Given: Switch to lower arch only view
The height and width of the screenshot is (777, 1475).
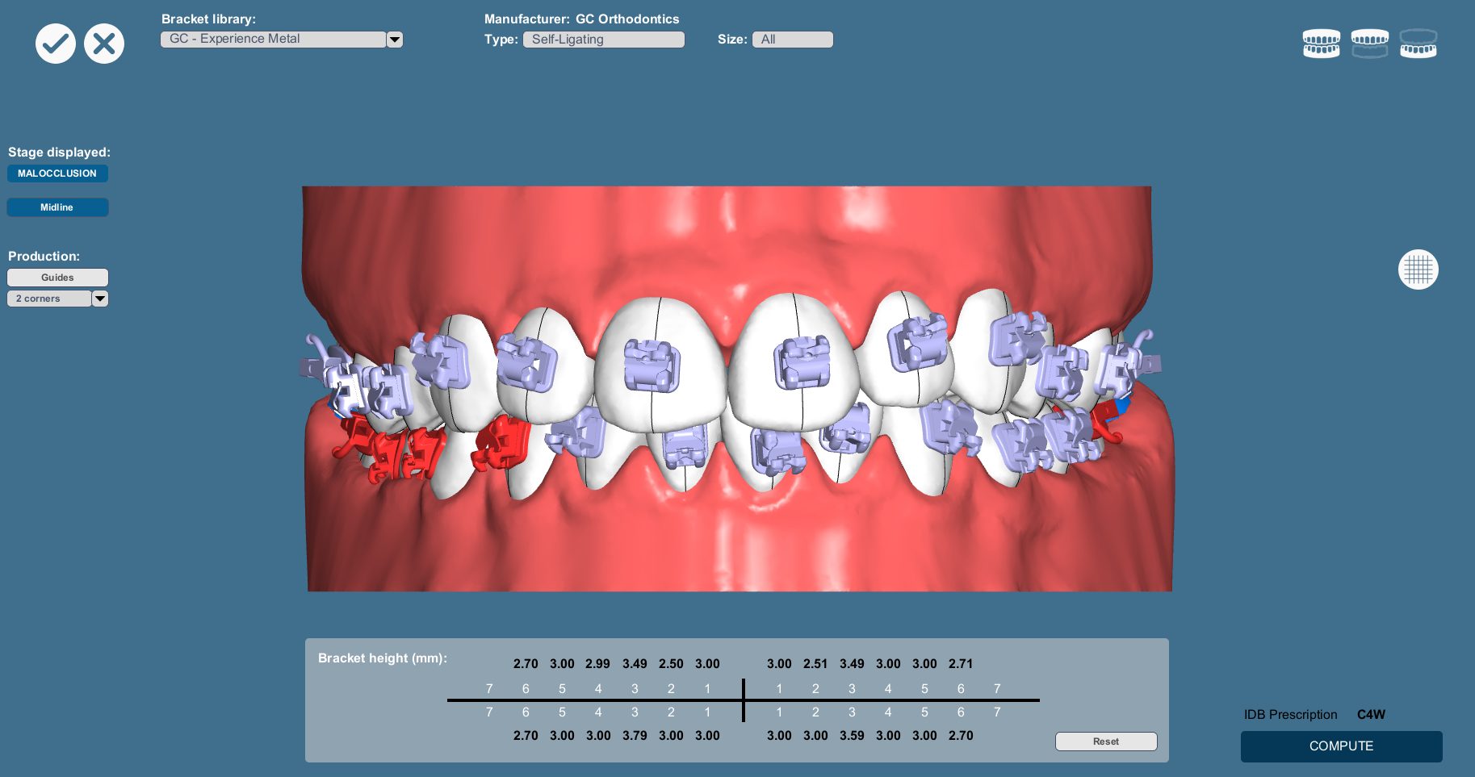Looking at the screenshot, I should [1418, 43].
